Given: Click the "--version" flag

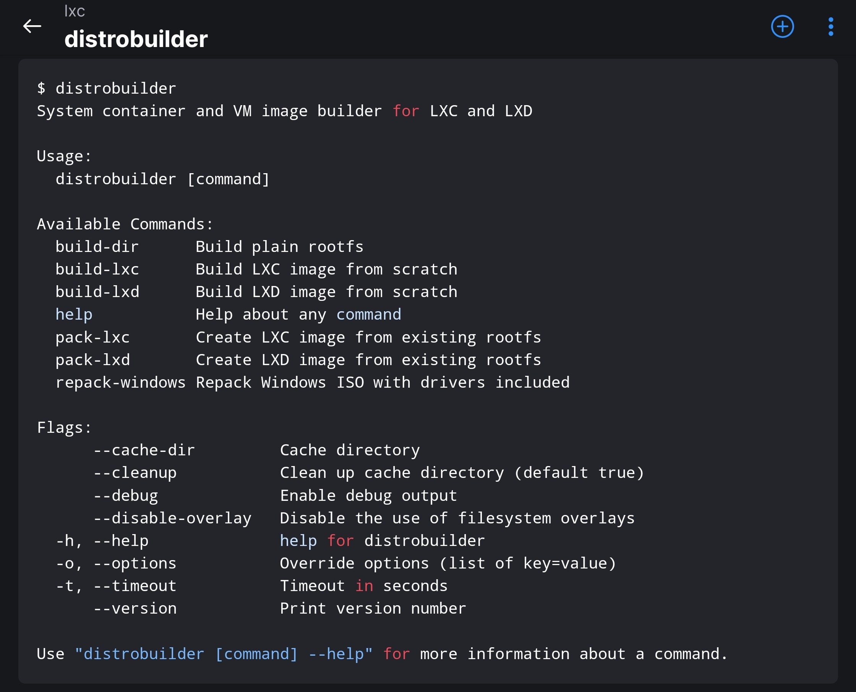Looking at the screenshot, I should [x=135, y=609].
